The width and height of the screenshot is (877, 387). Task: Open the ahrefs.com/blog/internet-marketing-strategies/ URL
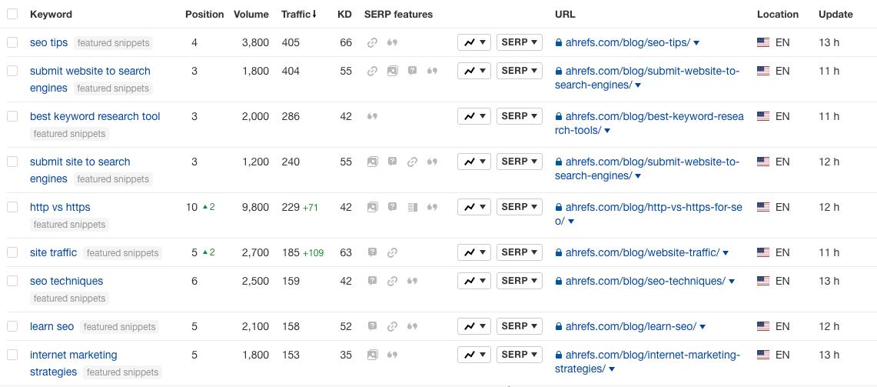point(648,362)
